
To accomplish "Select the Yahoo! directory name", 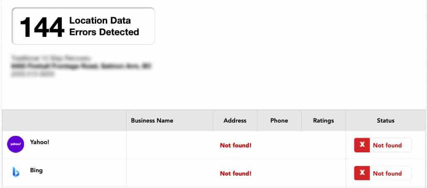I will click(40, 142).
